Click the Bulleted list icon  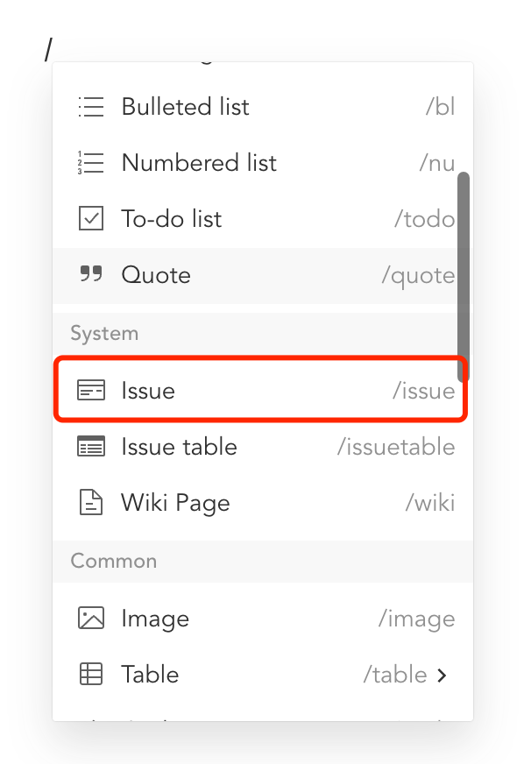(91, 107)
